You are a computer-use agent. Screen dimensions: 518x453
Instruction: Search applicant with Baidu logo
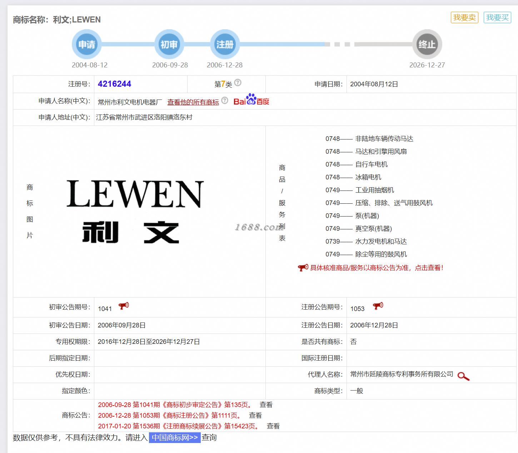tap(251, 100)
